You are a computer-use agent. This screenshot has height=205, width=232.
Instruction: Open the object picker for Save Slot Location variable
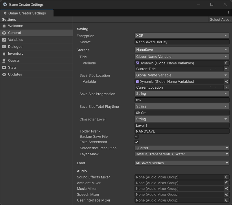[227, 81]
